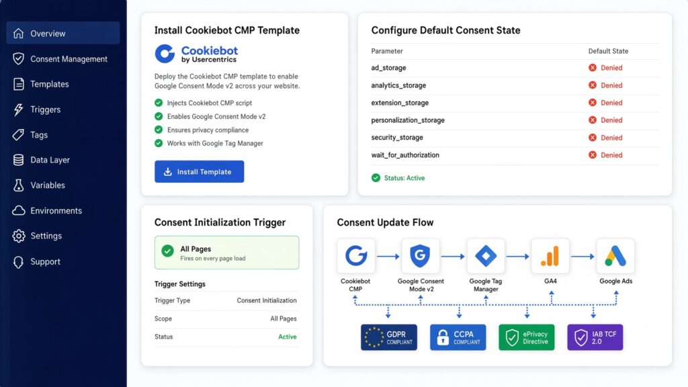Click the personalization_storage parameter name

point(408,120)
